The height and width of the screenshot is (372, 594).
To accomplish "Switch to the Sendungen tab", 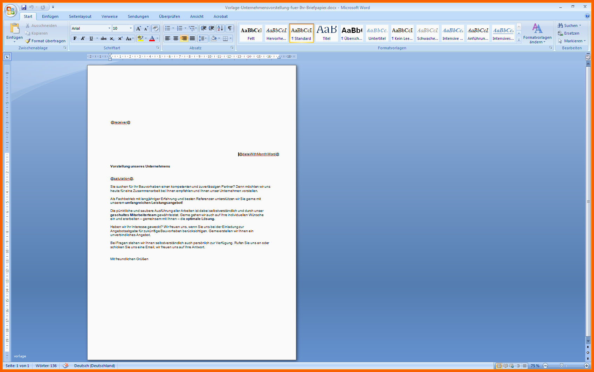I will pos(138,16).
